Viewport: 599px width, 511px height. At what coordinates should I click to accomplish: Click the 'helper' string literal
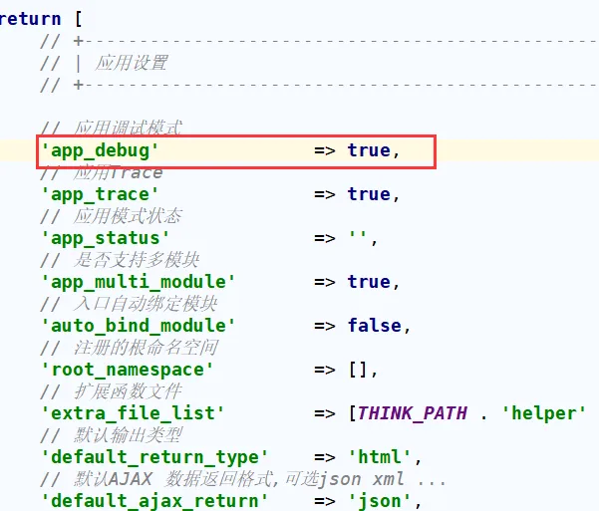pyautogui.click(x=543, y=413)
